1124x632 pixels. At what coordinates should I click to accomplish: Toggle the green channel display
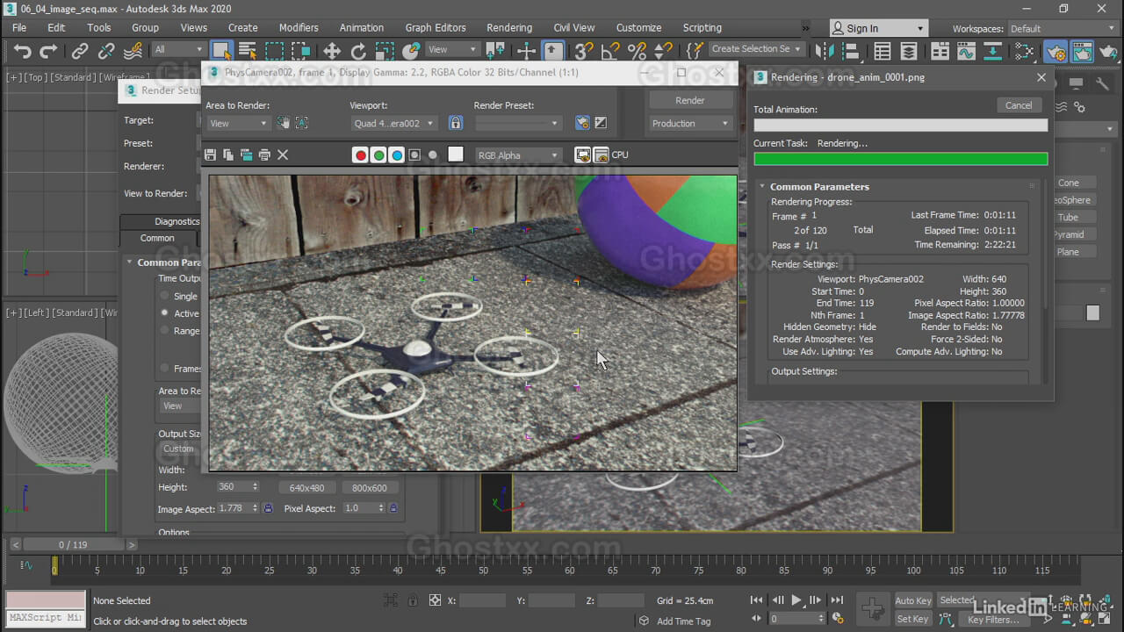click(x=378, y=155)
